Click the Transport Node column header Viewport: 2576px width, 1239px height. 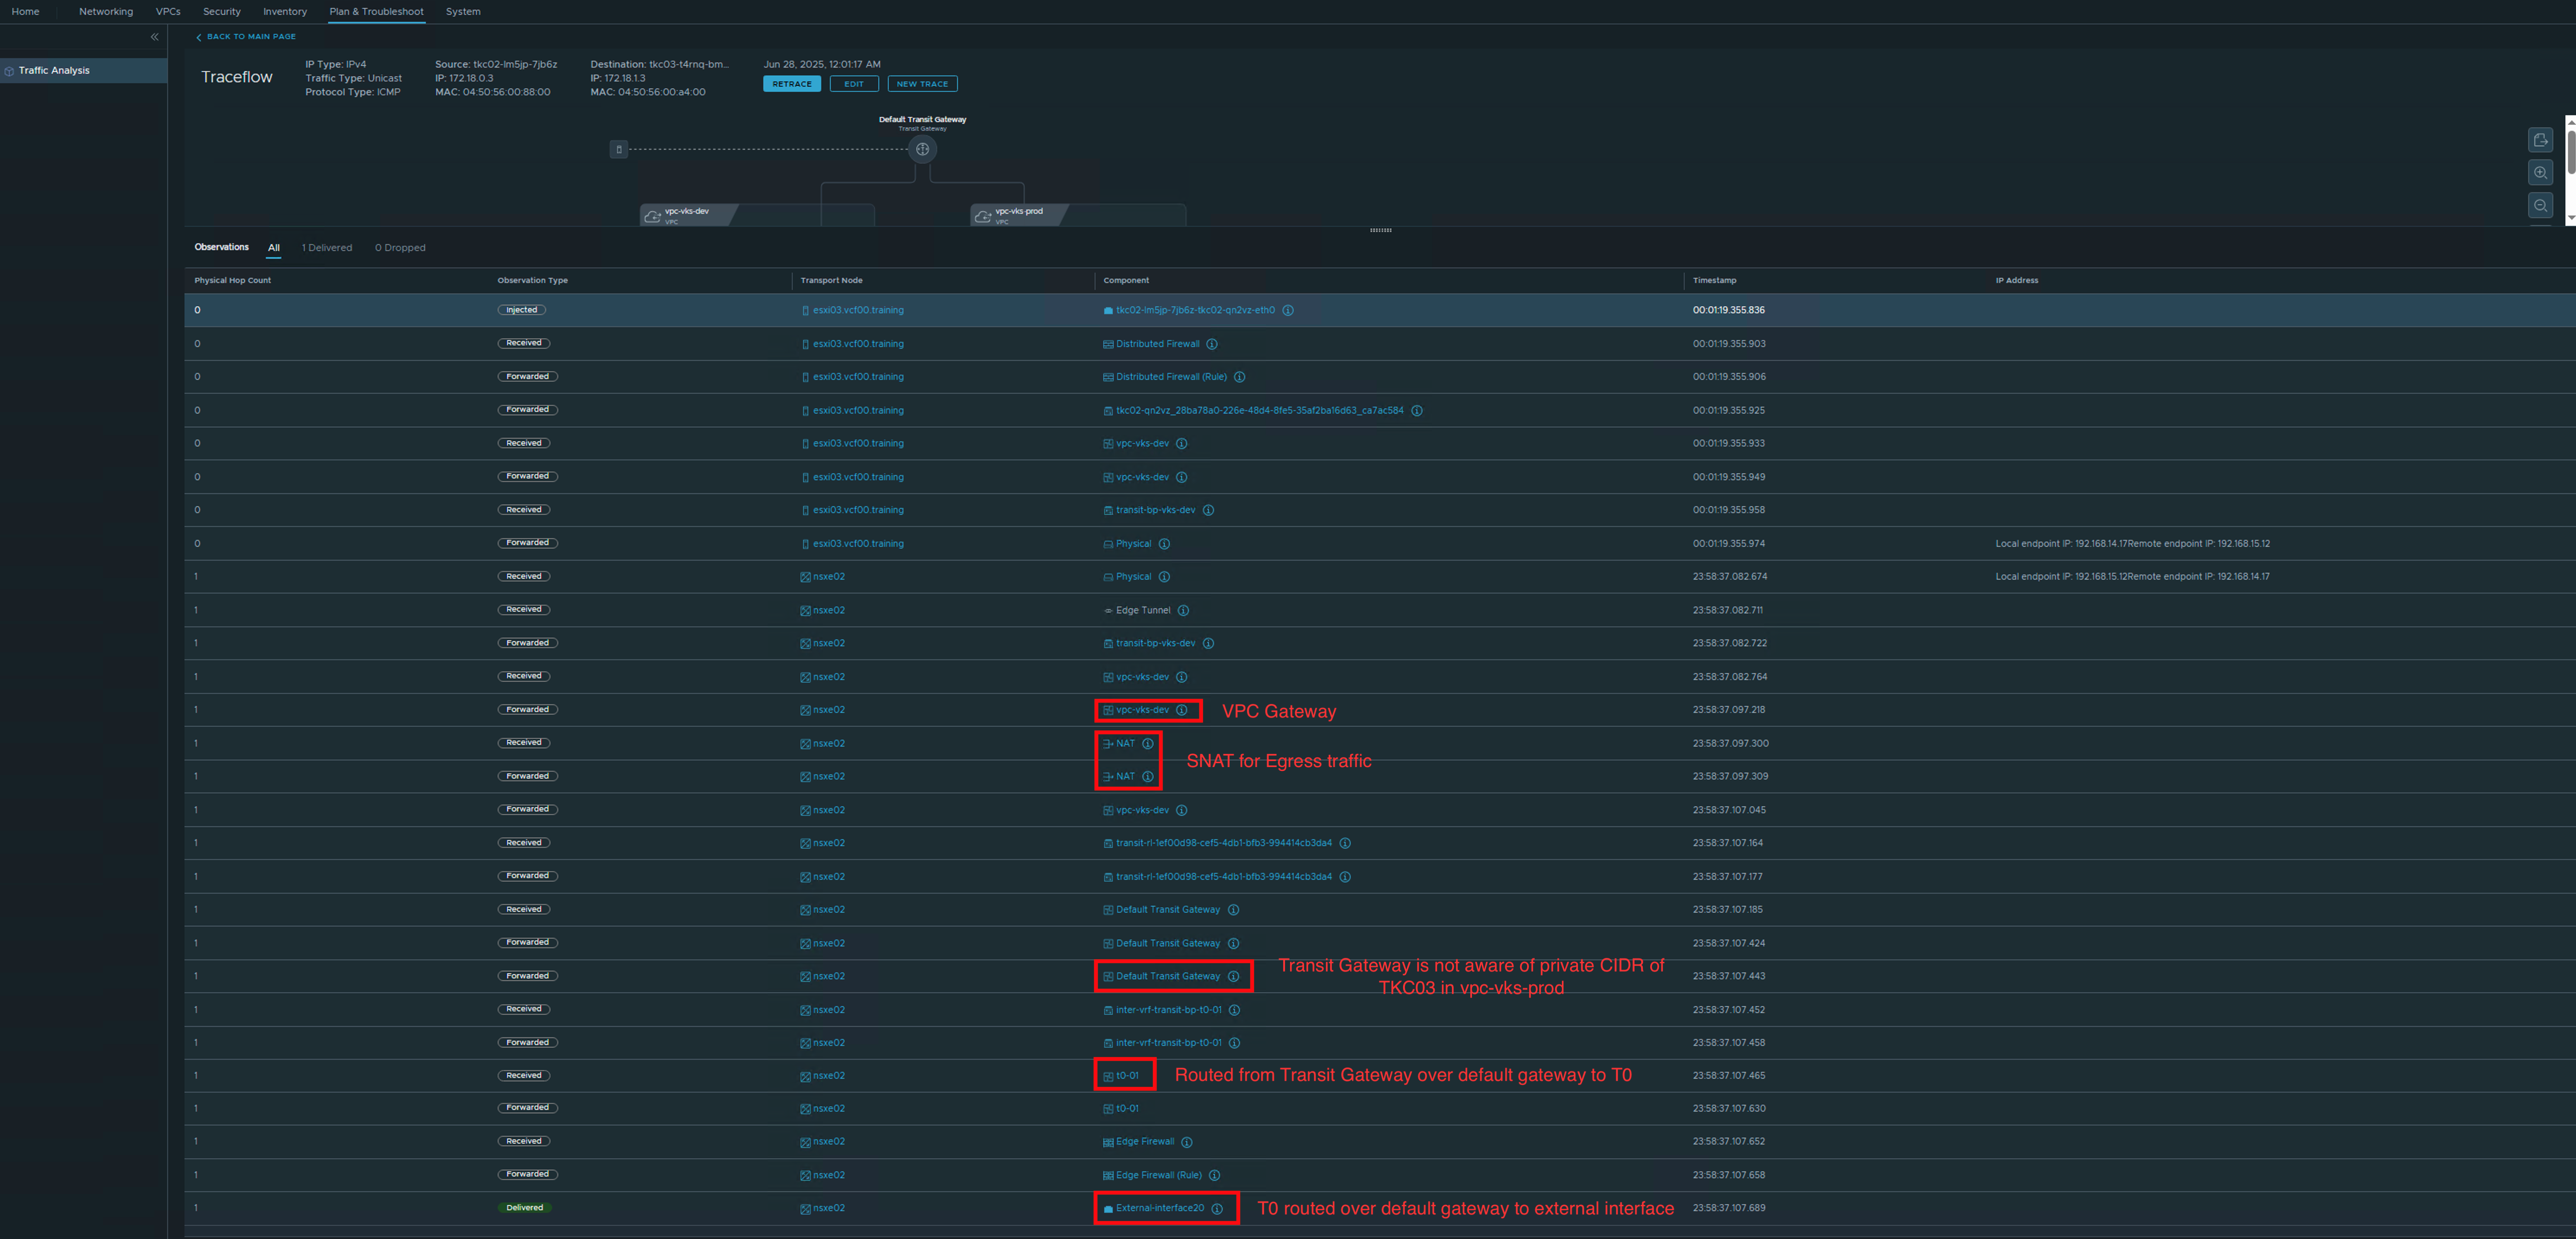pyautogui.click(x=831, y=281)
